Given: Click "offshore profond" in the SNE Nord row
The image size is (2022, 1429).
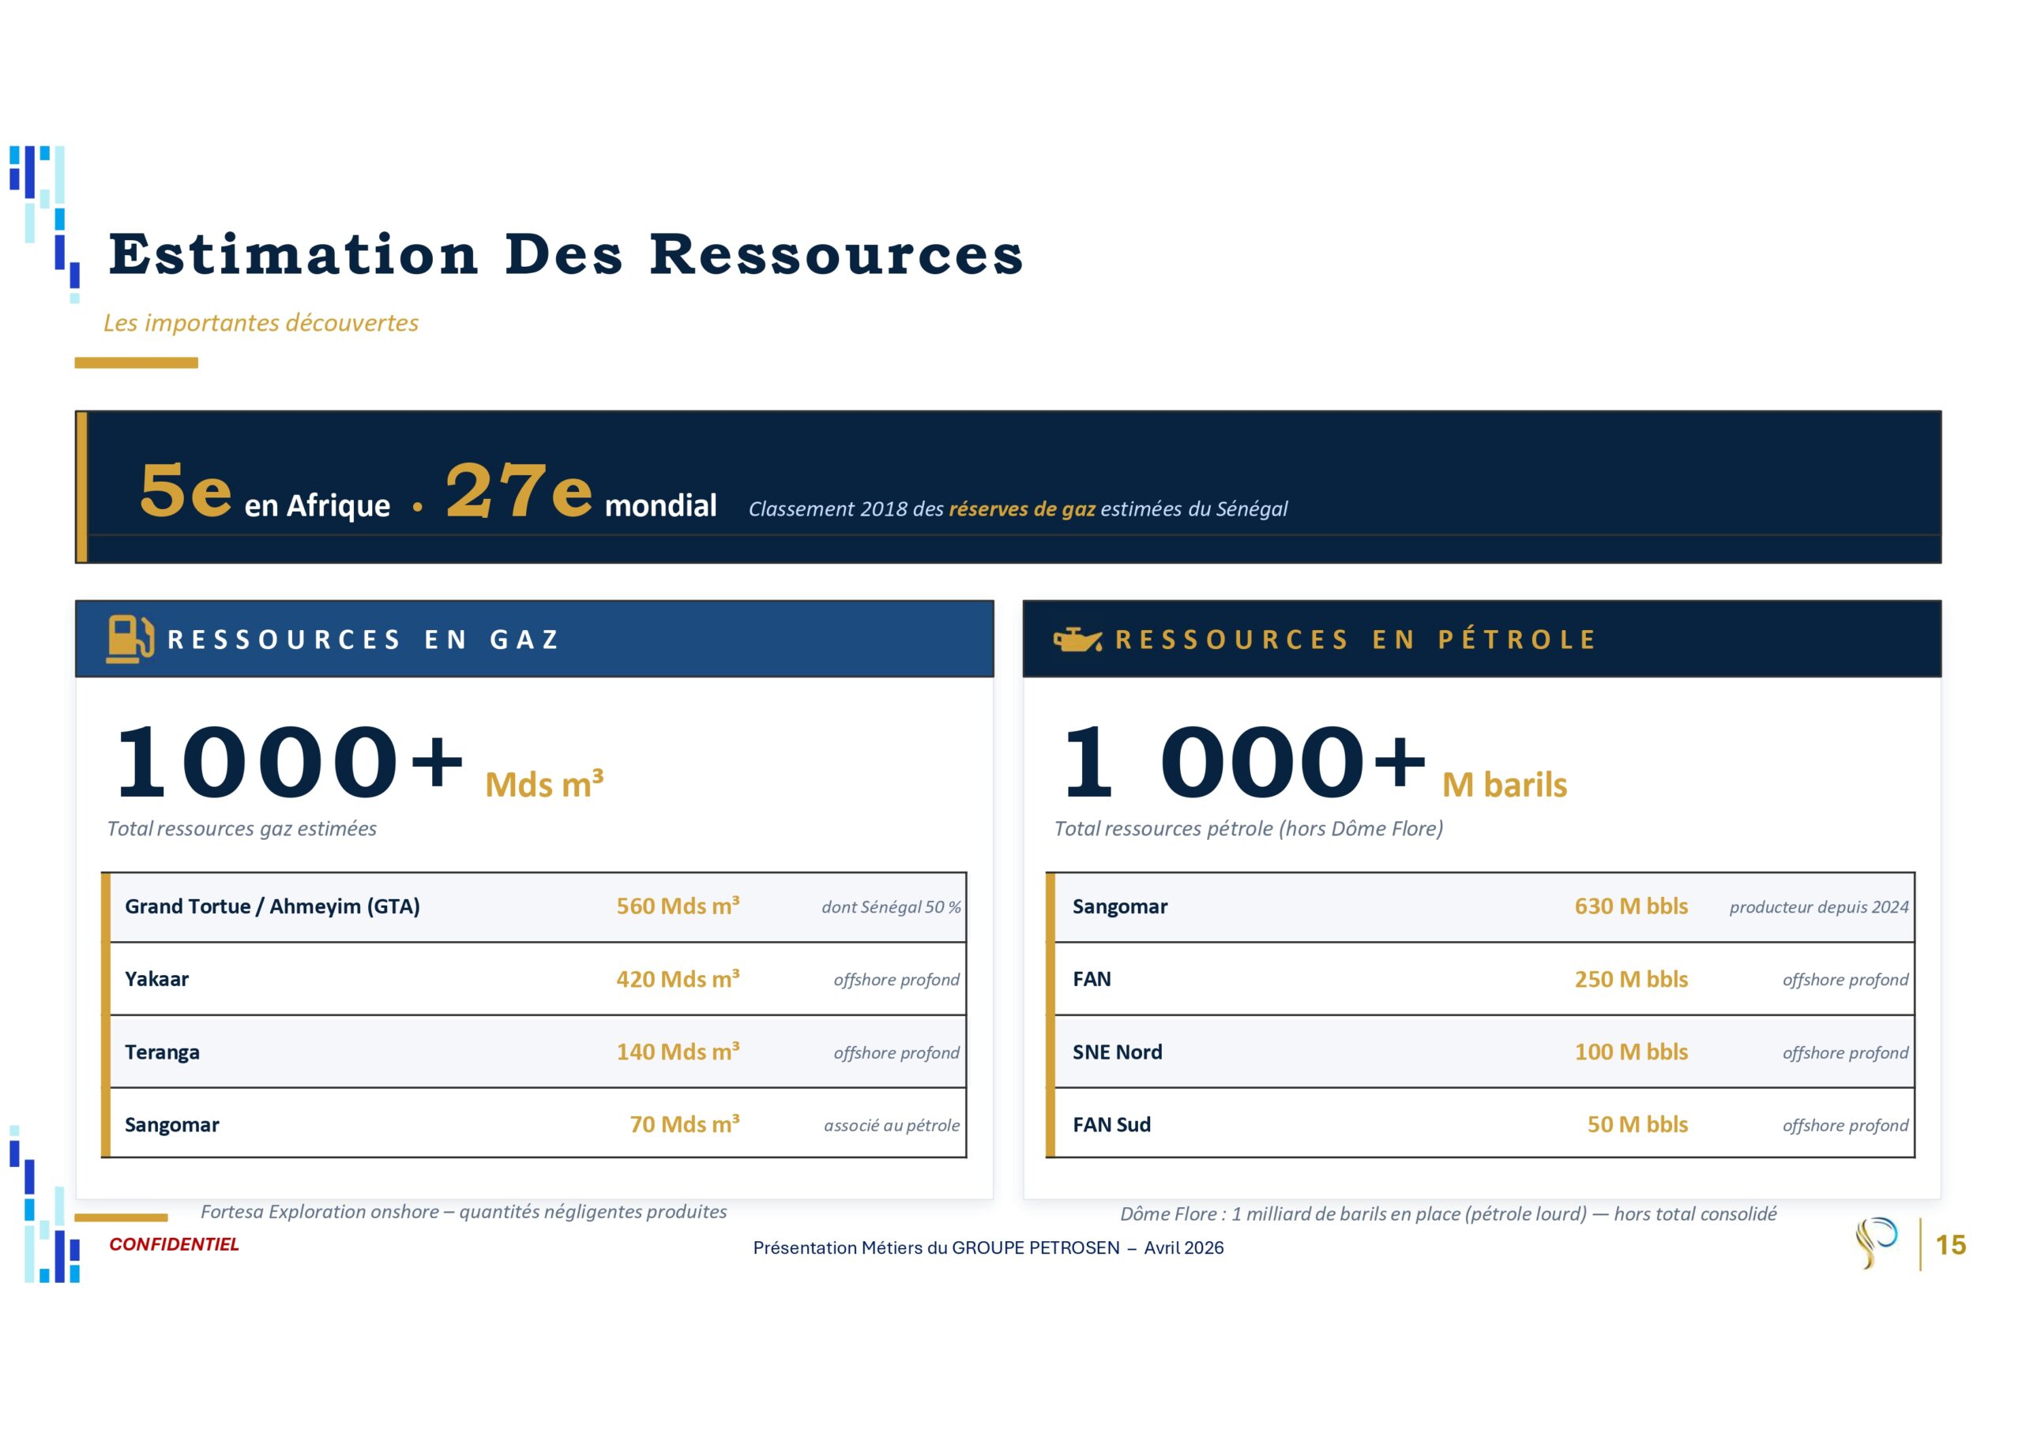Looking at the screenshot, I should point(1846,1053).
